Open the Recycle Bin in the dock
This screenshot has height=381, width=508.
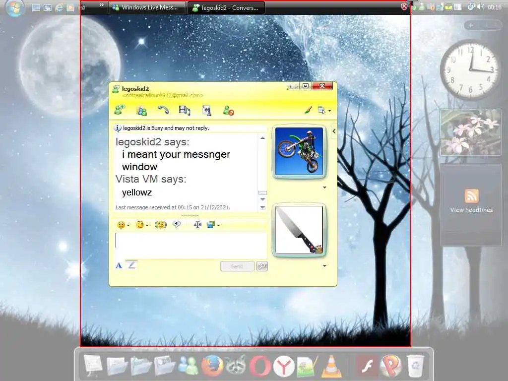point(415,366)
